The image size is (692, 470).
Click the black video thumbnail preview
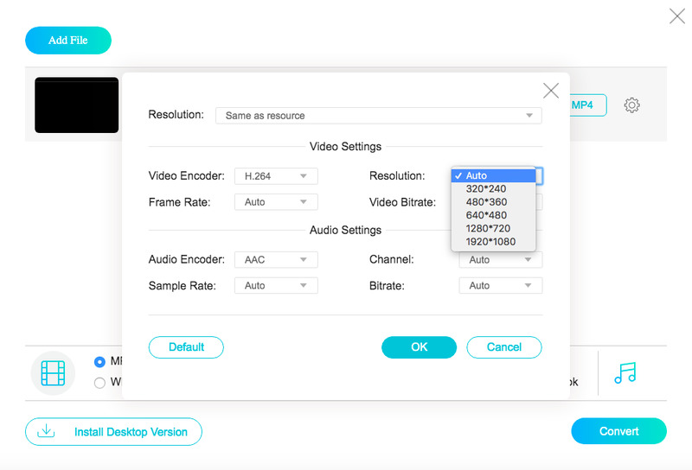click(76, 105)
